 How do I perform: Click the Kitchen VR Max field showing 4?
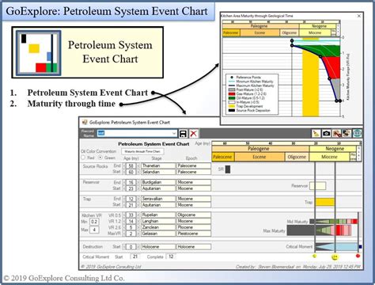tap(94, 230)
